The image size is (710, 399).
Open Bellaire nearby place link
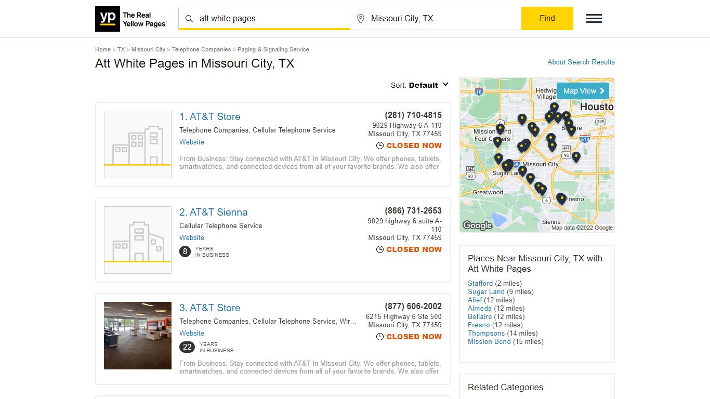point(480,316)
